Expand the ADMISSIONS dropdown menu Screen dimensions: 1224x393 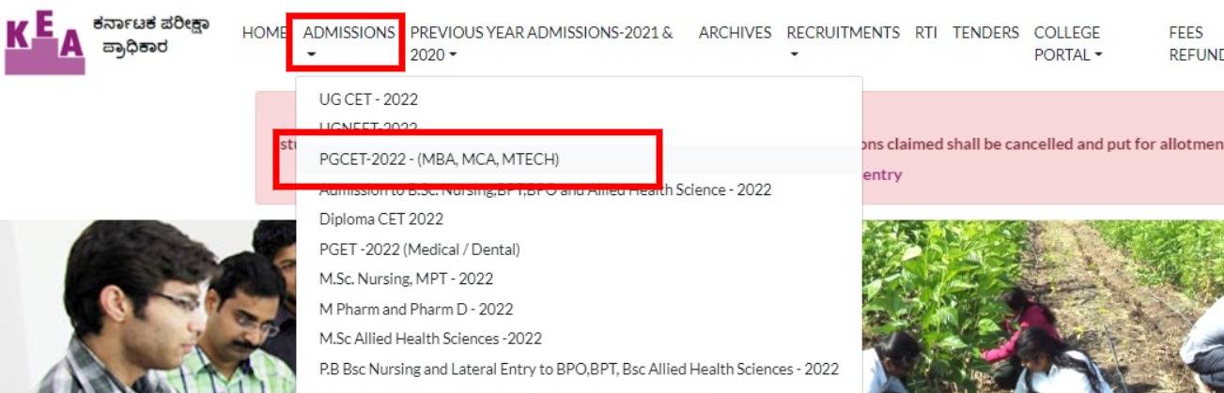[349, 42]
